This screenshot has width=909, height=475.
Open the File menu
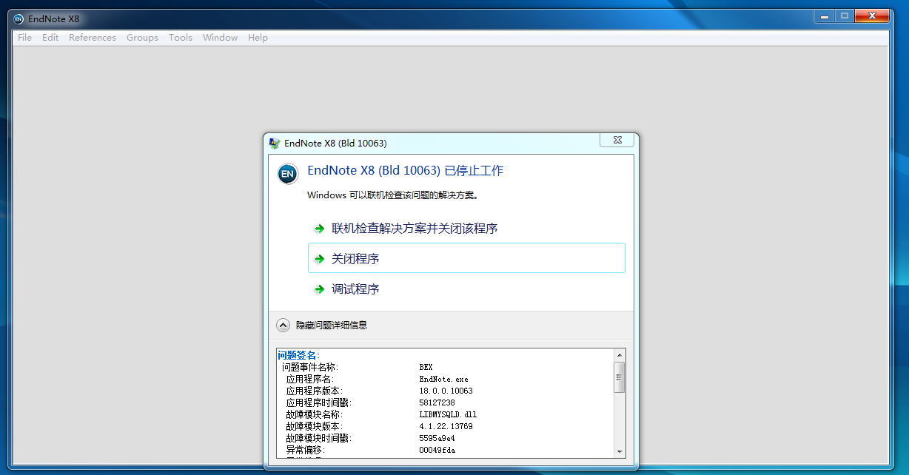point(24,38)
